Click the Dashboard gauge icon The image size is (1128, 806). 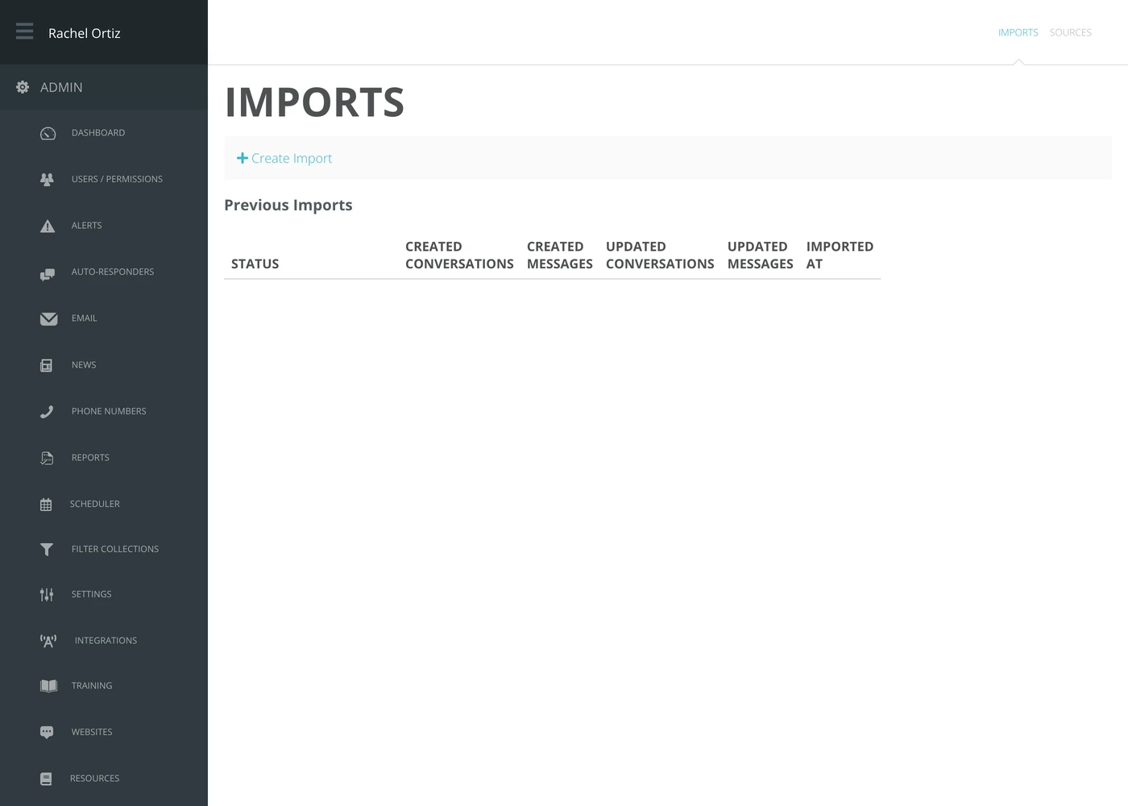48,133
